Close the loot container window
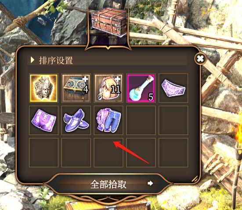 click(x=200, y=59)
